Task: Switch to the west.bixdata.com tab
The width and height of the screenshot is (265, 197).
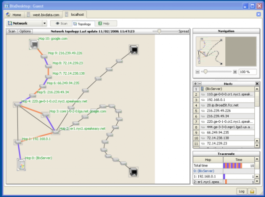Action: (43, 15)
